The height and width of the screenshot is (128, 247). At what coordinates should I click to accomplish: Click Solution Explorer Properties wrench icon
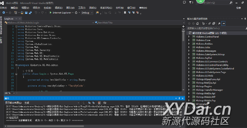point(219,23)
